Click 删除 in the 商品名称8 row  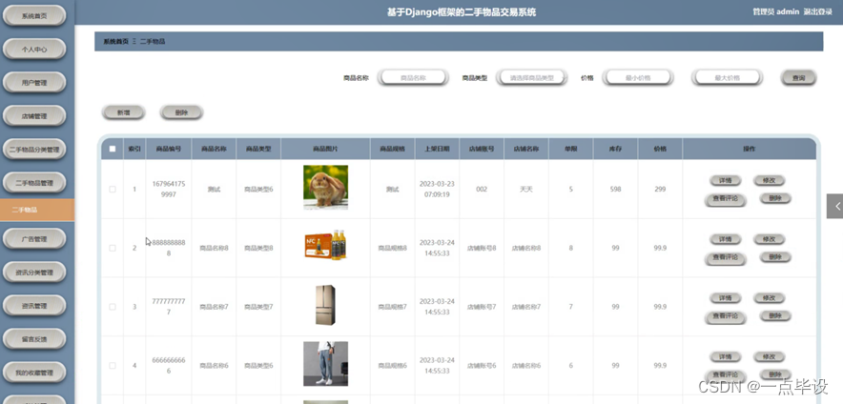coord(775,257)
